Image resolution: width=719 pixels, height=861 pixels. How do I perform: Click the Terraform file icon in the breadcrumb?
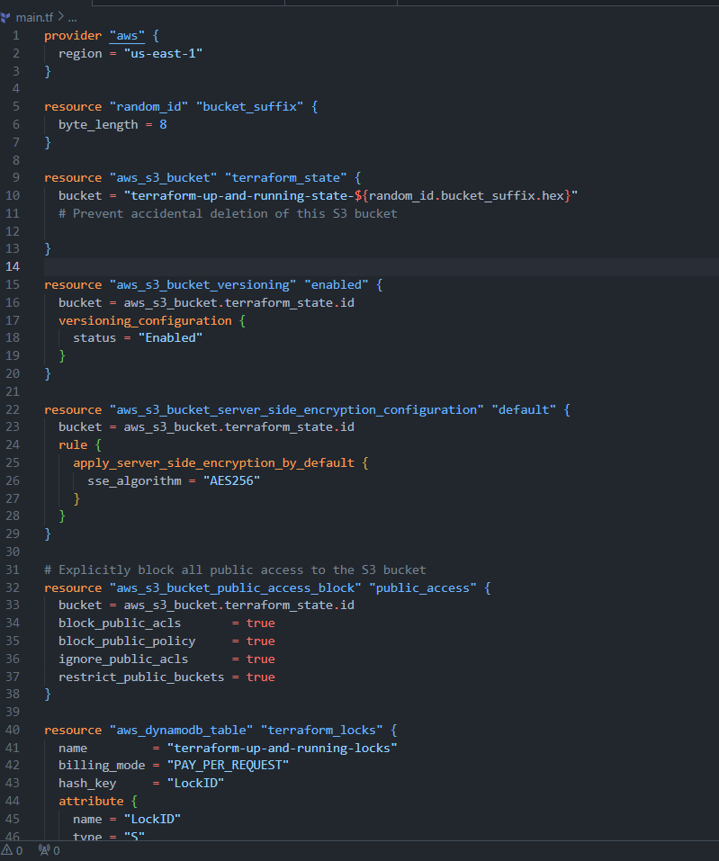coord(5,18)
